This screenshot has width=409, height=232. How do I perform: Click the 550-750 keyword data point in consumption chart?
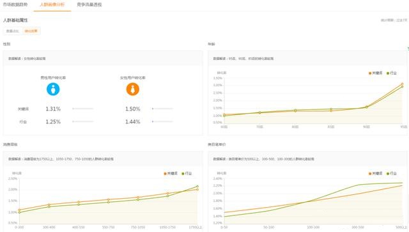pyautogui.click(x=108, y=199)
